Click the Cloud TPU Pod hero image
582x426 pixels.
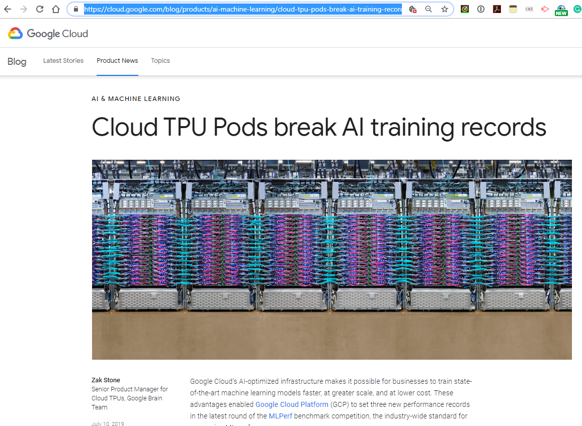coord(332,260)
